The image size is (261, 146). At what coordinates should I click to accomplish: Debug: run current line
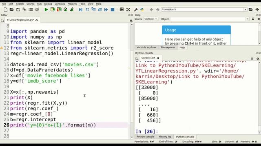(x=87, y=10)
